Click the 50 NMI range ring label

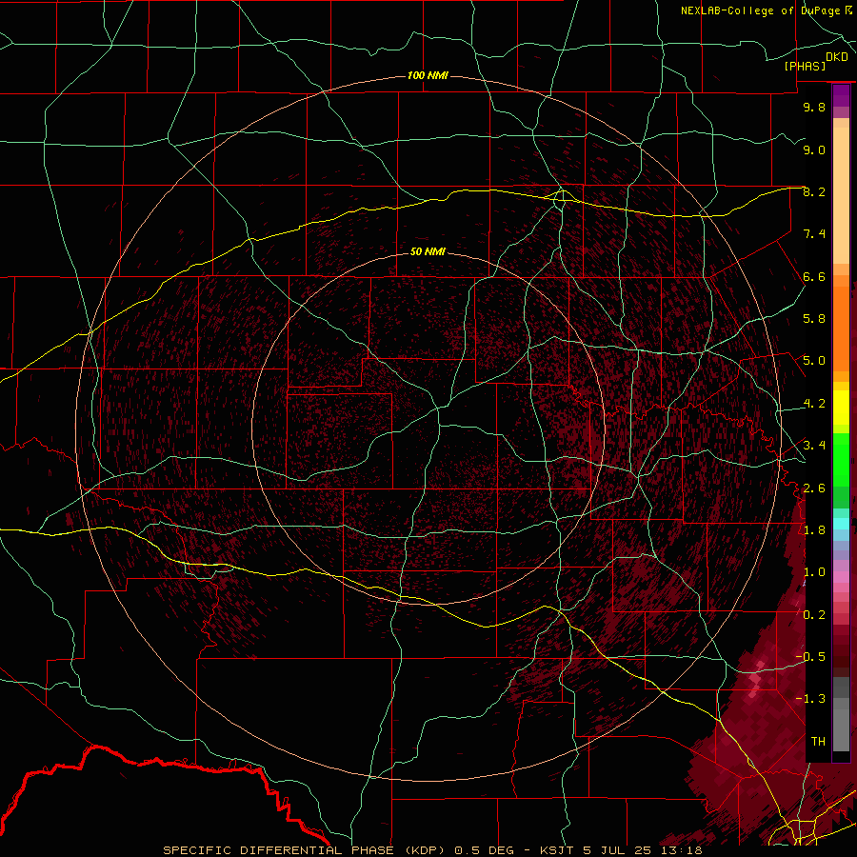[428, 251]
